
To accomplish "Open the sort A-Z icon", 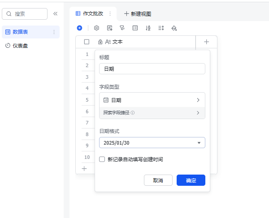I will pos(148,28).
